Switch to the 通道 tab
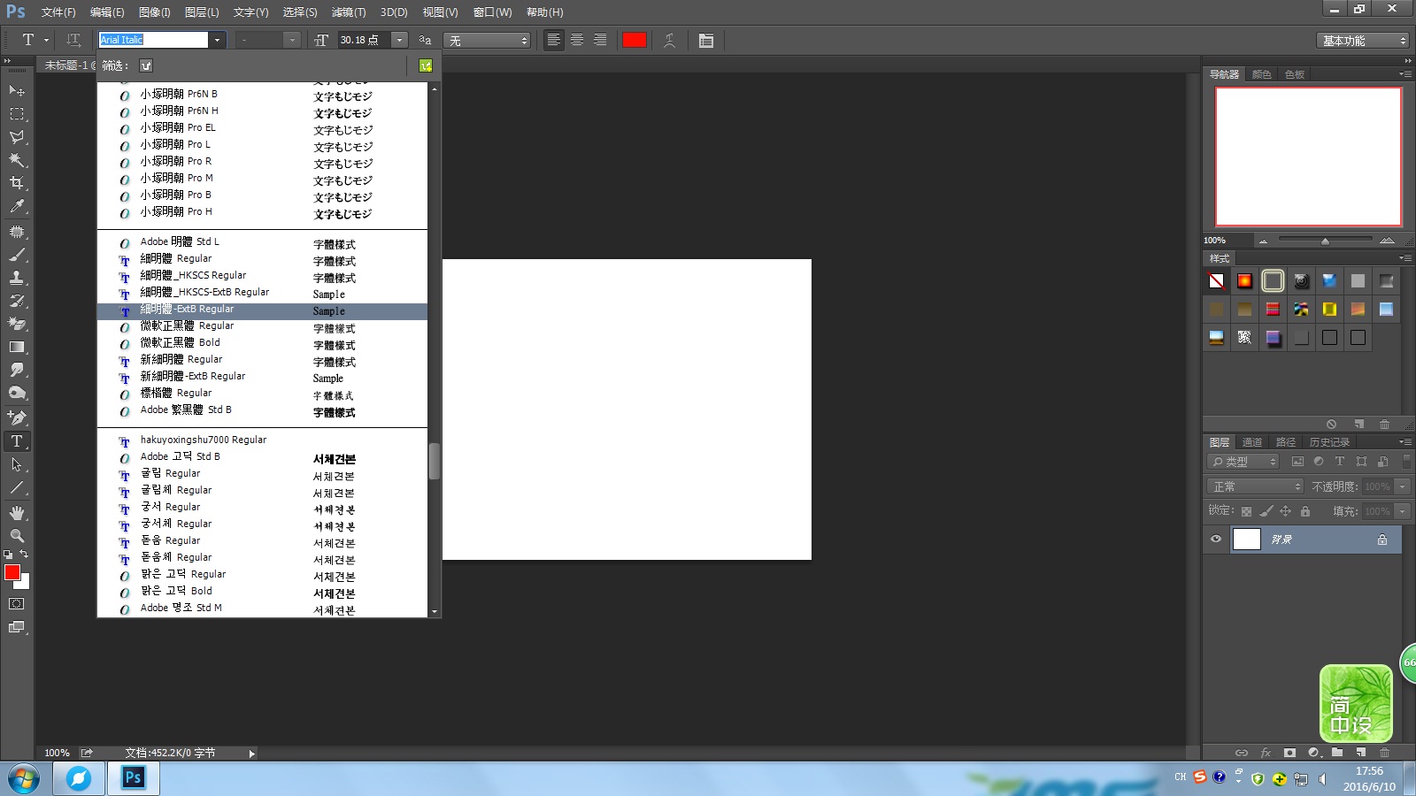This screenshot has height=796, width=1416. click(1252, 442)
